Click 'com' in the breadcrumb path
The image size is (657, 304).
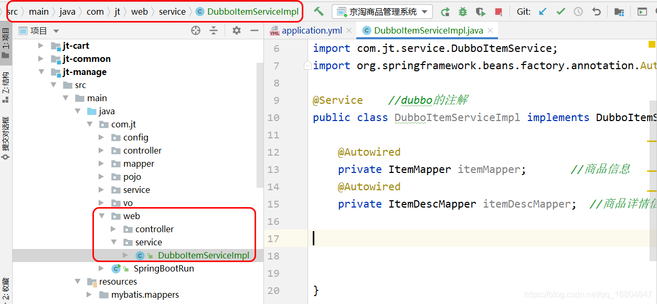coord(95,12)
